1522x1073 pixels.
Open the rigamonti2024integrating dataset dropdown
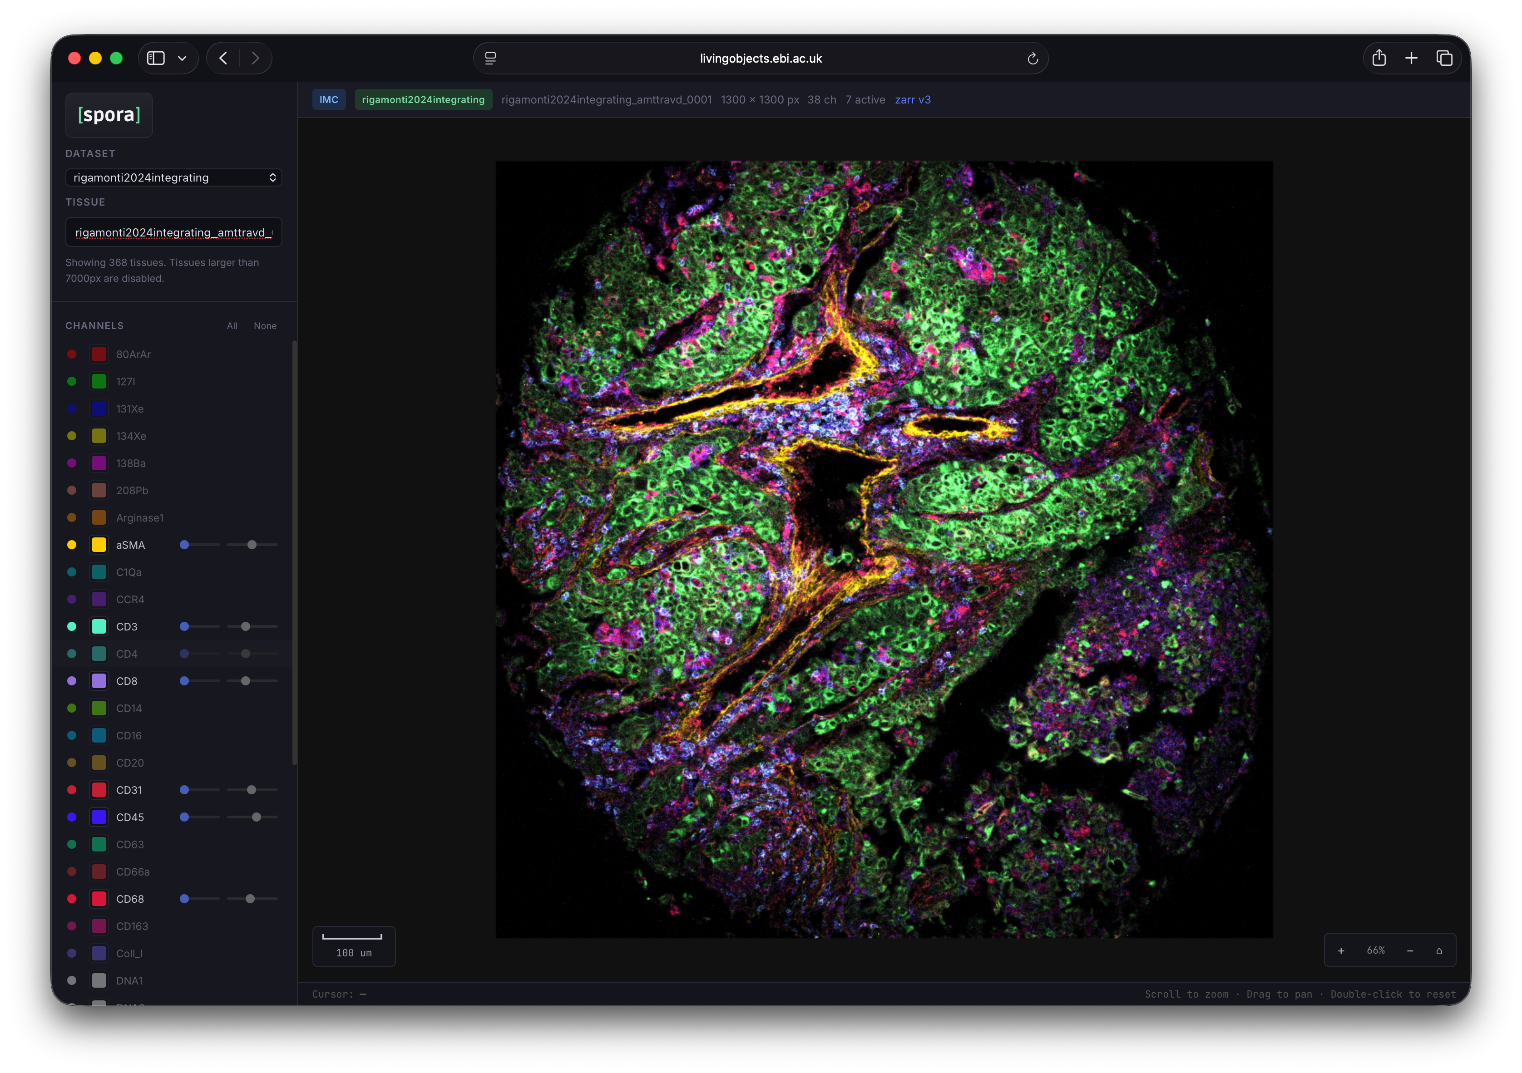coord(174,177)
